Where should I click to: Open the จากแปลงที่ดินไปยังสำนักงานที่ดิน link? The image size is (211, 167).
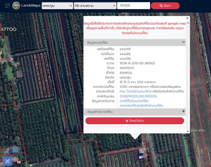coord(141,106)
